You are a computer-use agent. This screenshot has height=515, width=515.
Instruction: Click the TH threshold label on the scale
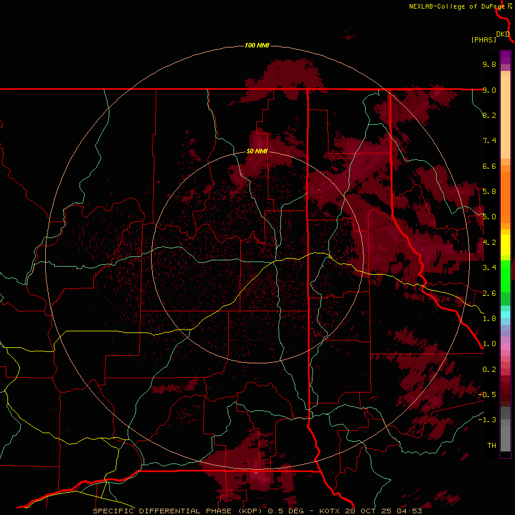click(x=492, y=445)
